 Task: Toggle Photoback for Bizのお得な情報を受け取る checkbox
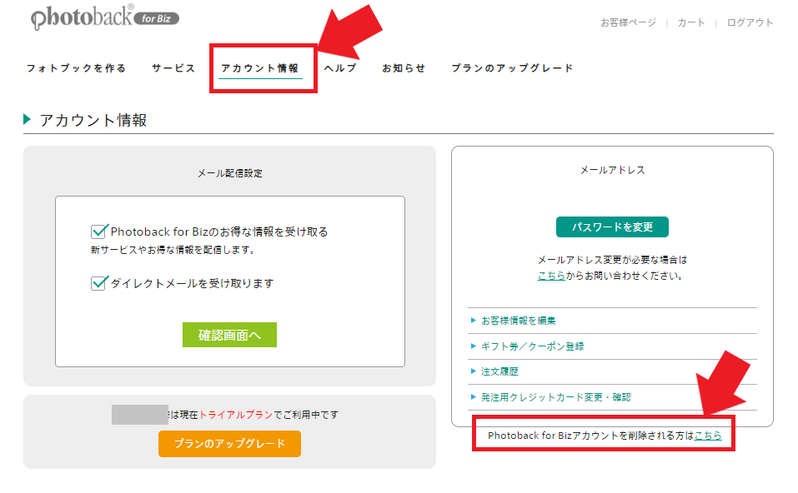98,232
